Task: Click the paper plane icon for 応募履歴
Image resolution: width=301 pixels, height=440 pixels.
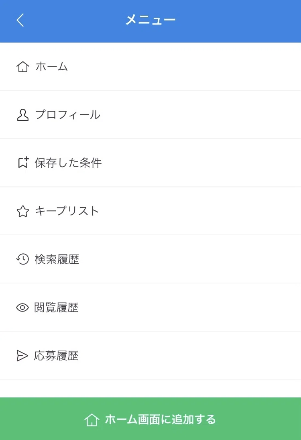Action: click(22, 356)
